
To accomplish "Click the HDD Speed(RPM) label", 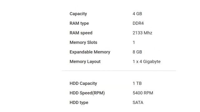I will pyautogui.click(x=87, y=93).
